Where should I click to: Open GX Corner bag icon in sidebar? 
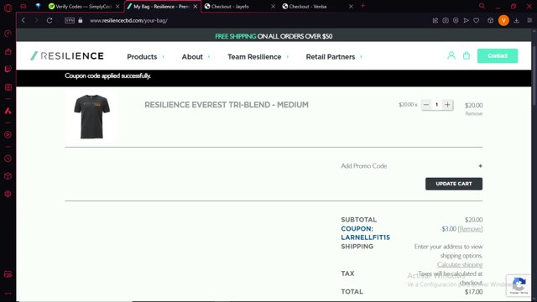[8, 51]
